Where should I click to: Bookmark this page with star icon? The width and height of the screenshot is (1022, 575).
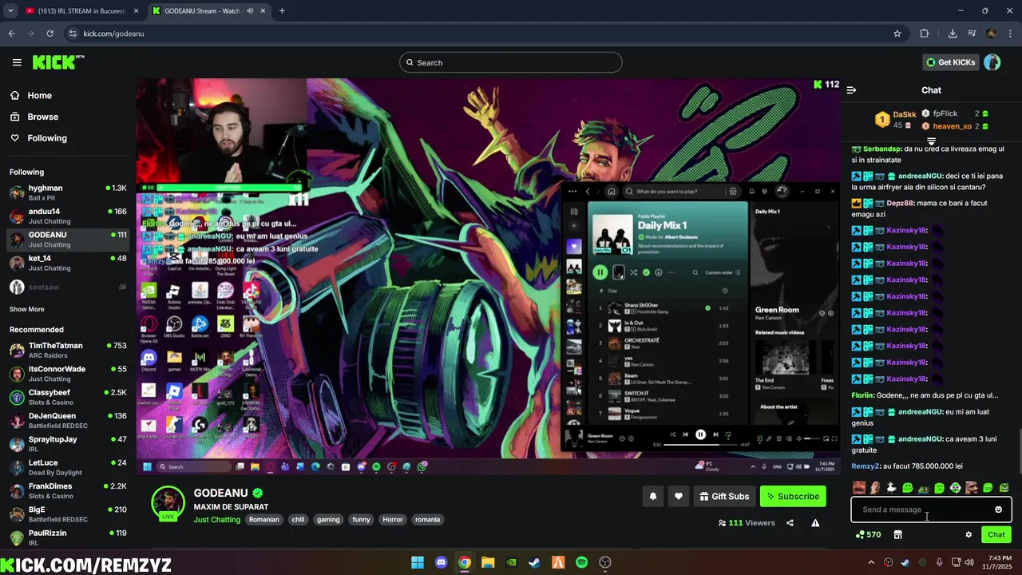tap(897, 34)
